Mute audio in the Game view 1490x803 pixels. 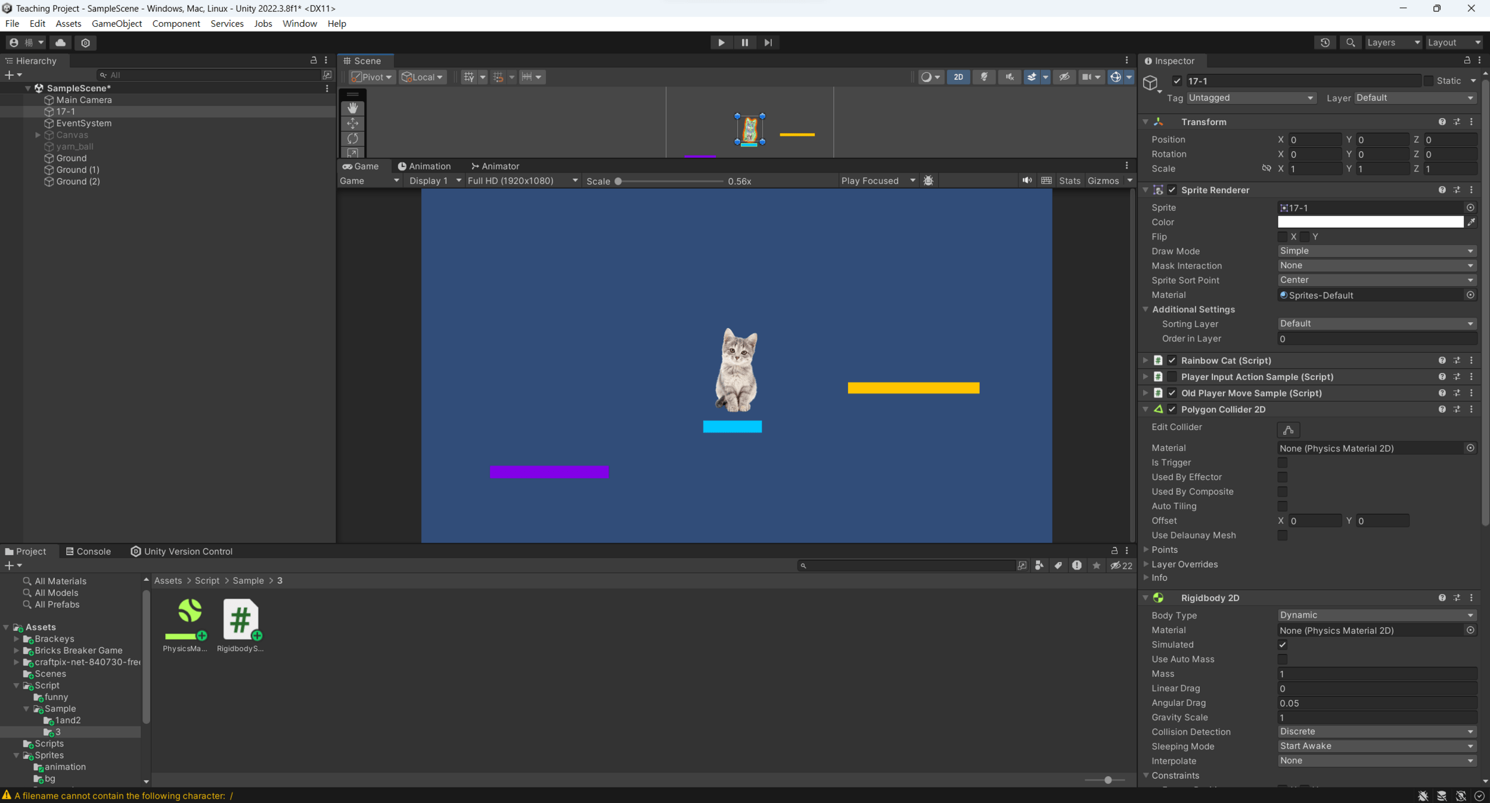point(1027,180)
